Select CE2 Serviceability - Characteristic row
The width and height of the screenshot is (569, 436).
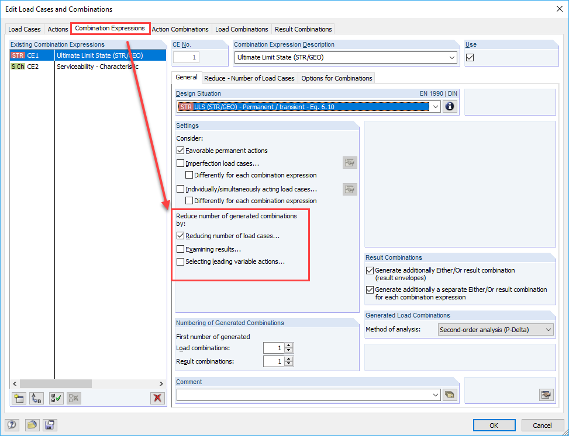(88, 67)
